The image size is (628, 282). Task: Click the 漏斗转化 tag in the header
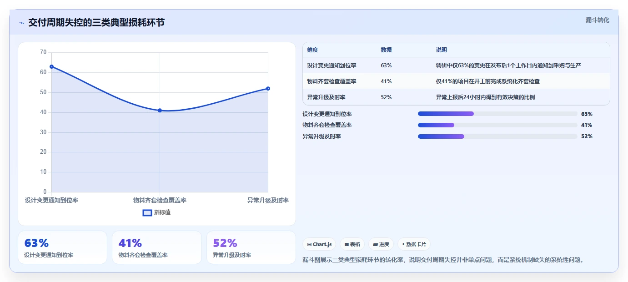(x=597, y=20)
